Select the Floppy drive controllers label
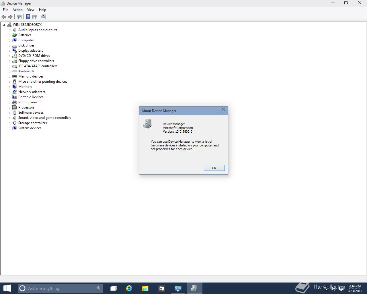This screenshot has height=294, width=367. click(x=36, y=61)
